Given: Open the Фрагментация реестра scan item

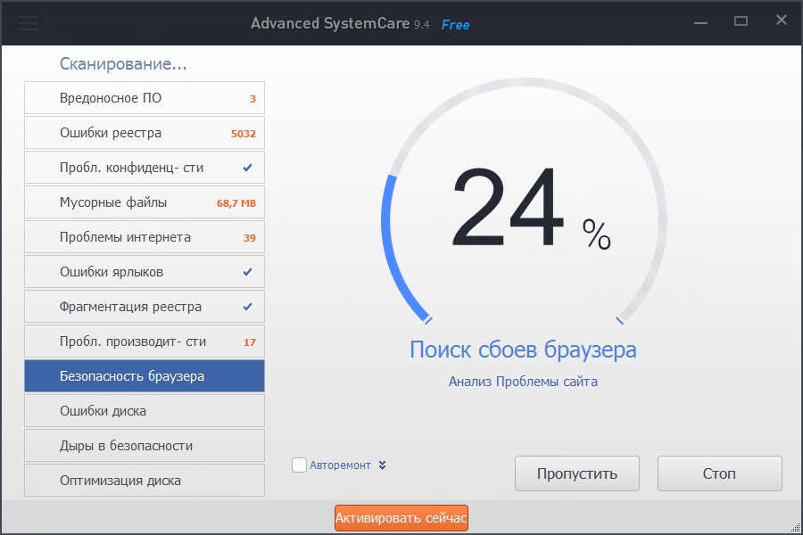Looking at the screenshot, I should tap(145, 307).
